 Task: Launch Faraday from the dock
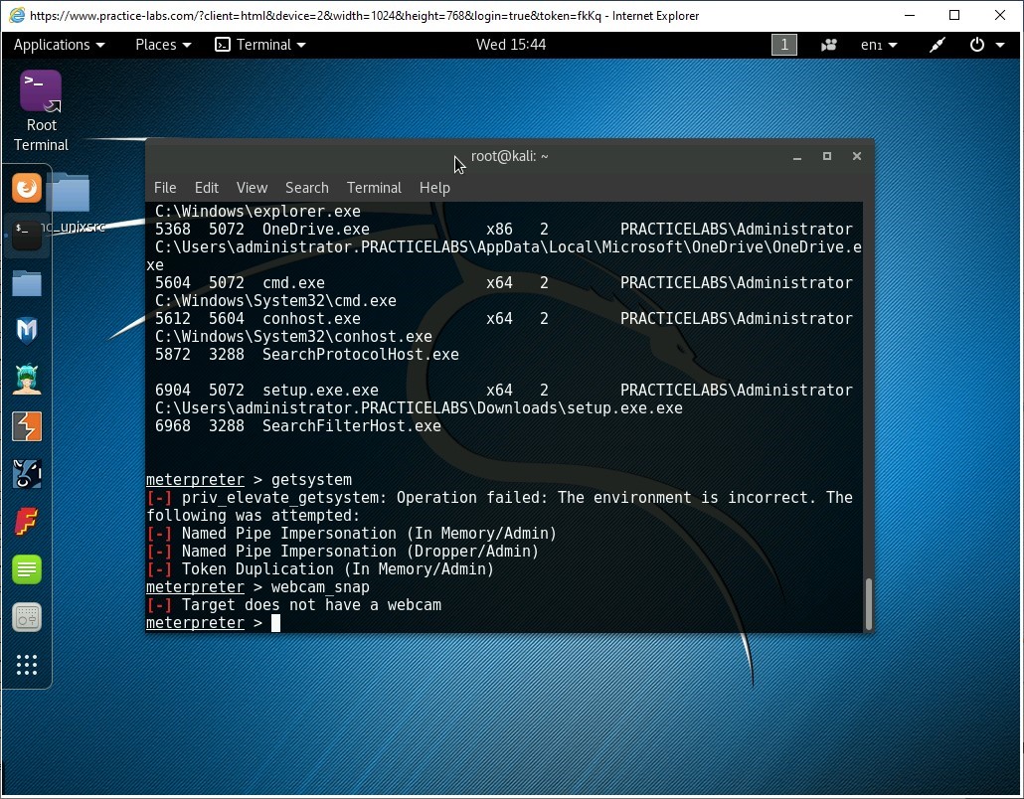[x=27, y=522]
